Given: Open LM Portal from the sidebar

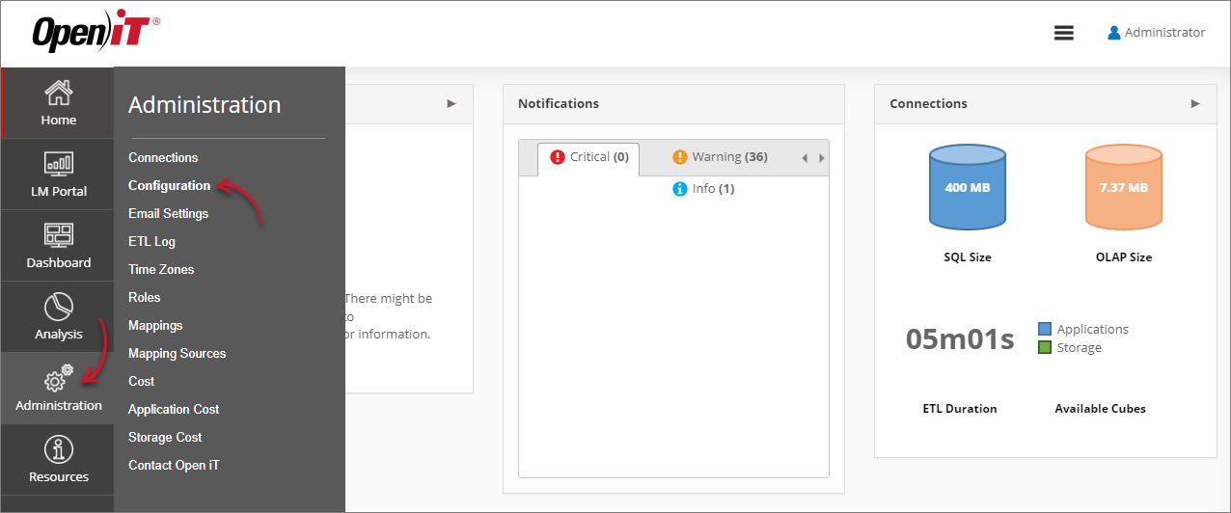Looking at the screenshot, I should [58, 175].
